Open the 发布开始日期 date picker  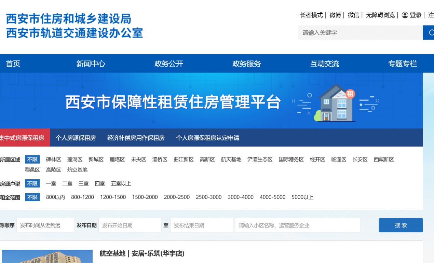(130, 225)
